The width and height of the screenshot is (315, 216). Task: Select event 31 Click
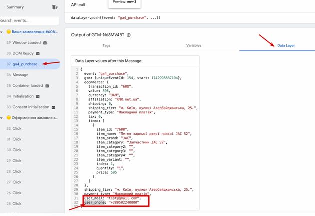point(14,139)
